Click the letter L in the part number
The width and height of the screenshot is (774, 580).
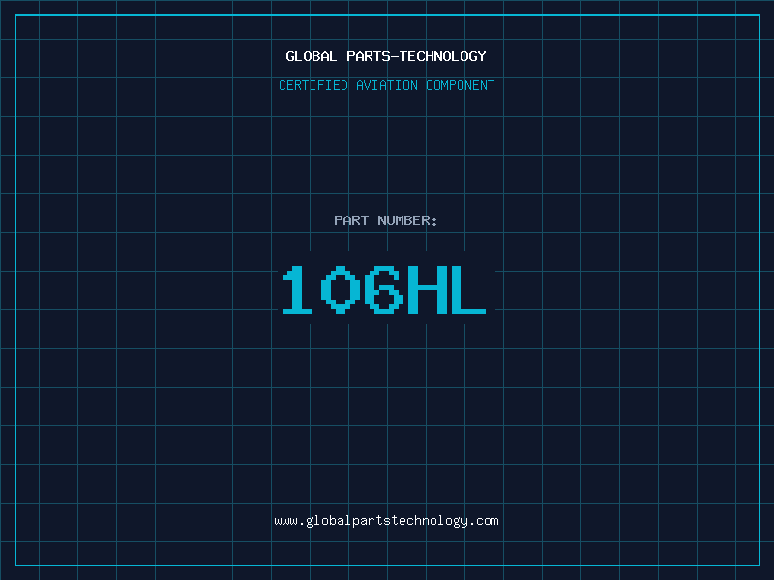pos(468,289)
